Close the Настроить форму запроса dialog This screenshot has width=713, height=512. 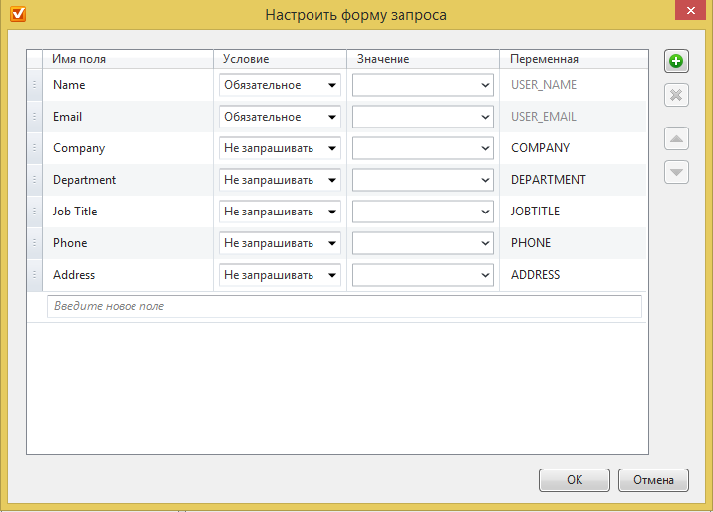690,10
